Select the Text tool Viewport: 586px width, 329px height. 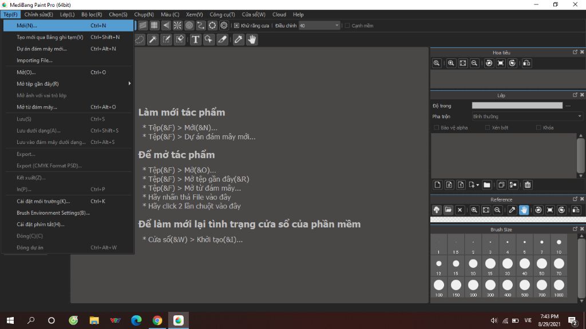(x=196, y=39)
